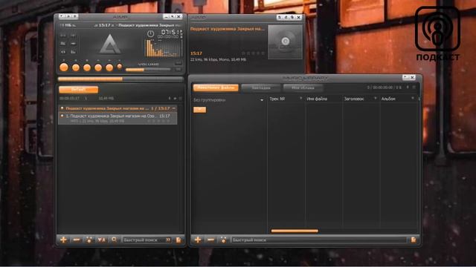This screenshot has height=267, width=476.
Task: Click the spectrum visualization in the player
Action: (x=163, y=48)
